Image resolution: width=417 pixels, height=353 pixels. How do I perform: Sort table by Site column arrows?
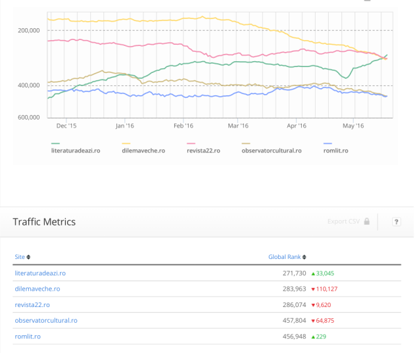click(28, 257)
